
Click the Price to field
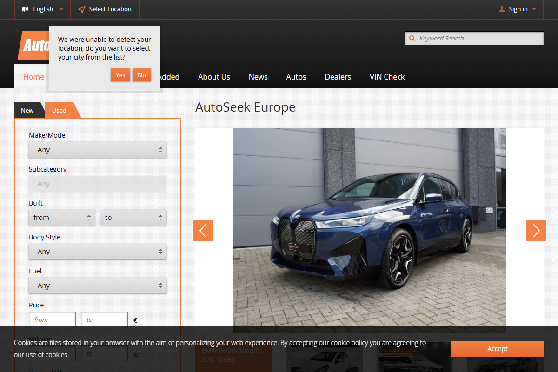coord(104,319)
